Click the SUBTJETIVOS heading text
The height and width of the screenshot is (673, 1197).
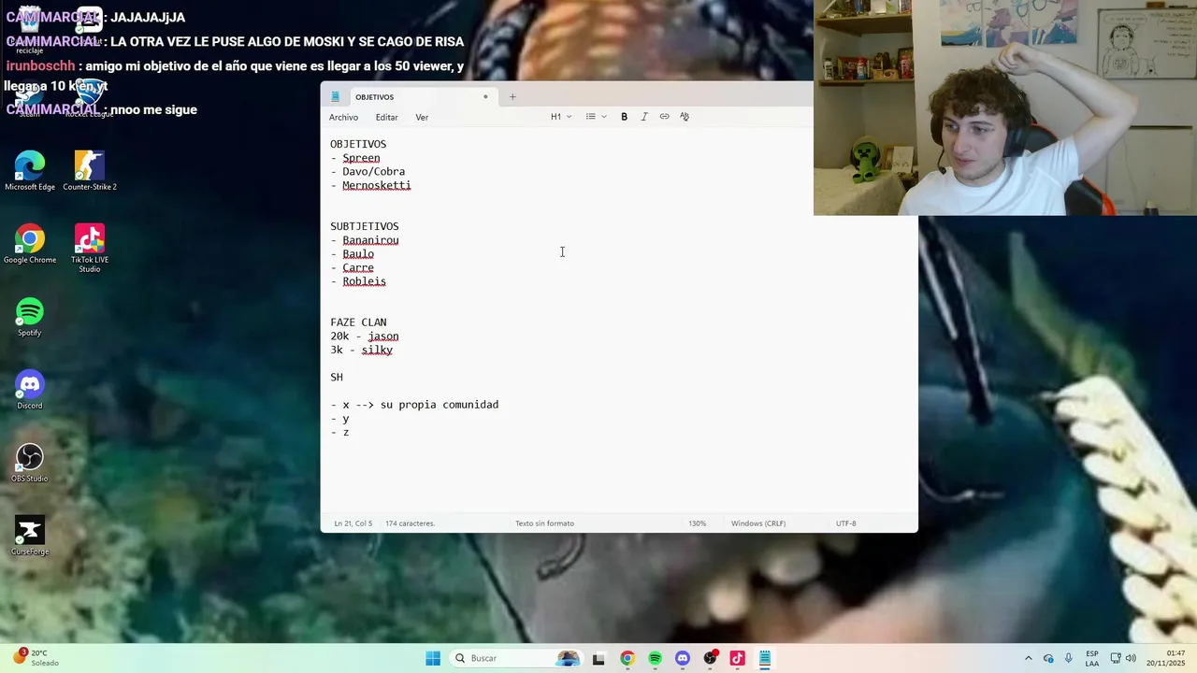click(365, 226)
